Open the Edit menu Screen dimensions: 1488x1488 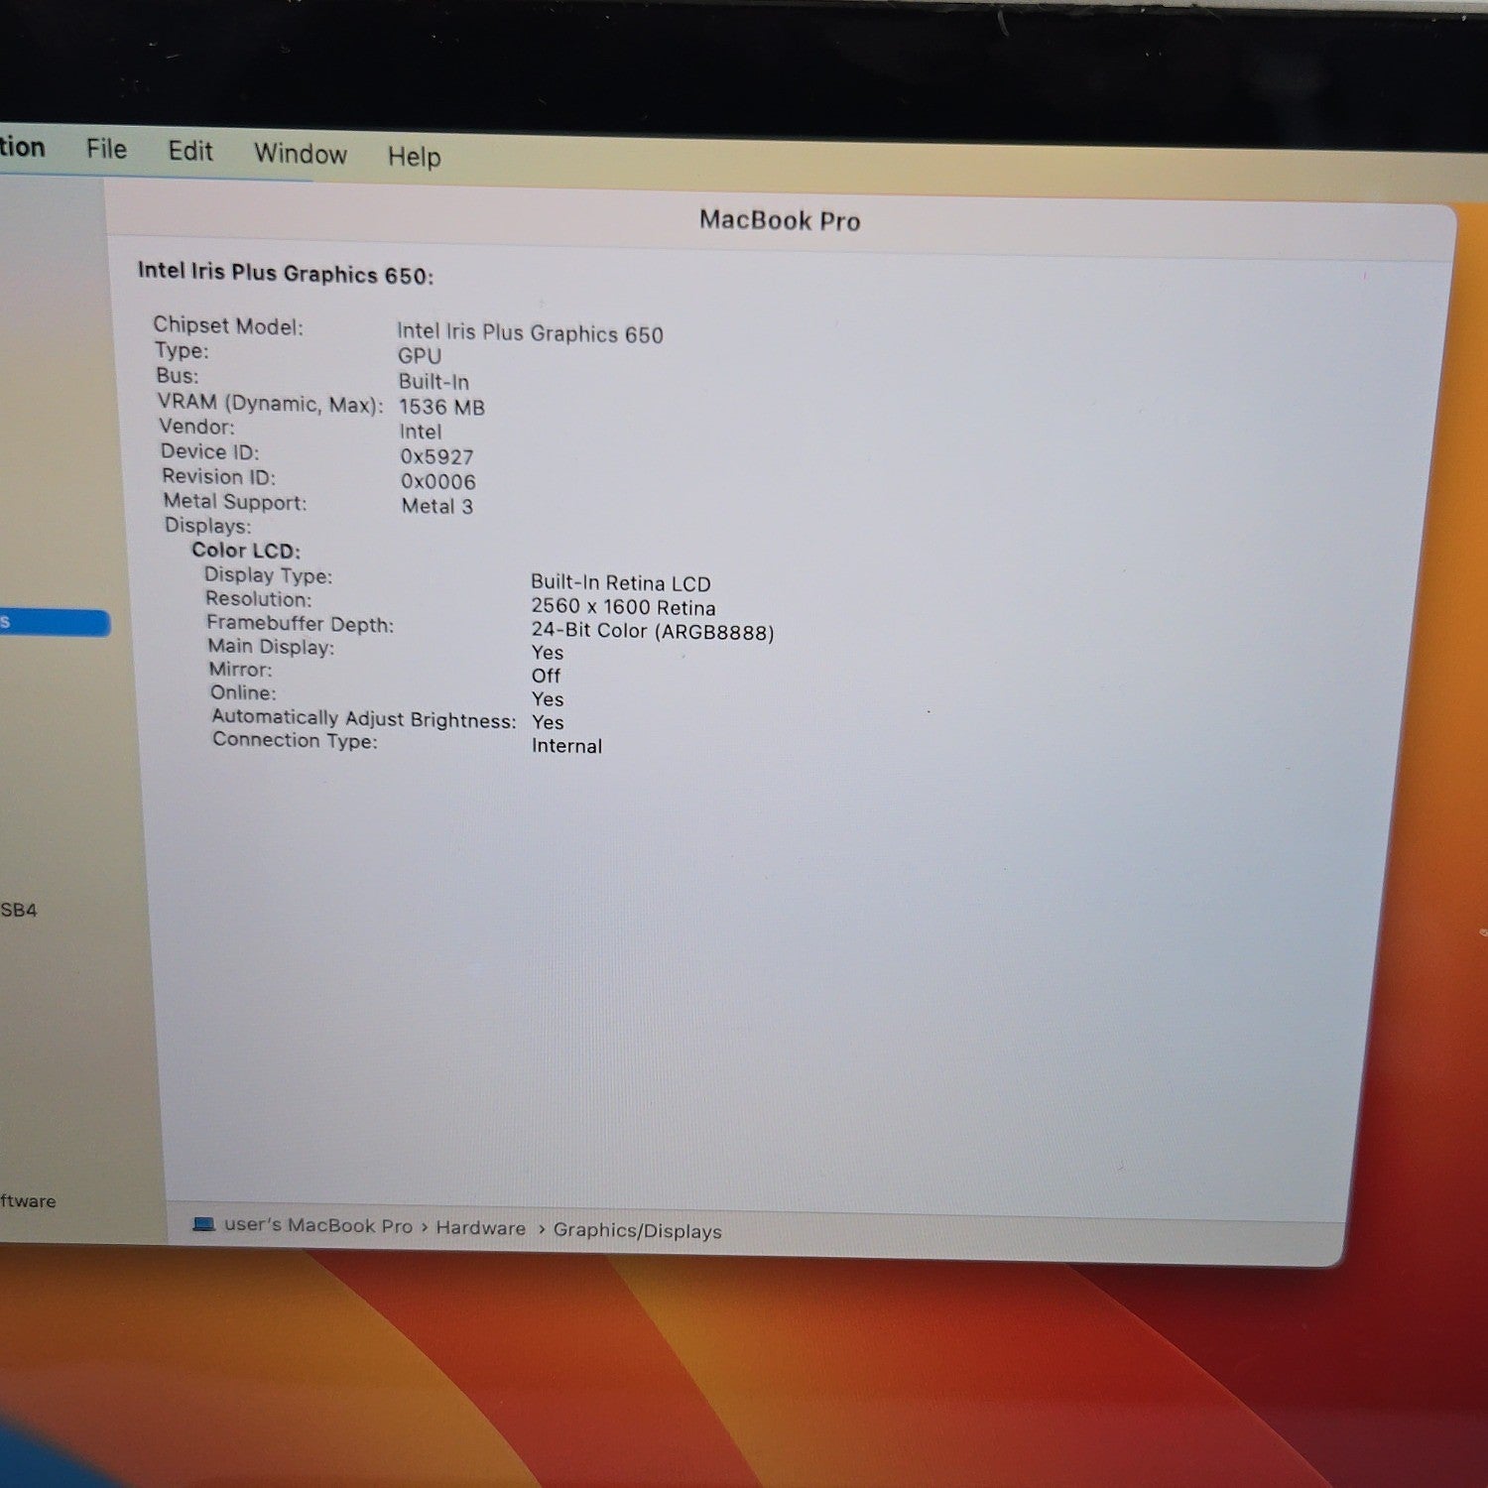[190, 151]
